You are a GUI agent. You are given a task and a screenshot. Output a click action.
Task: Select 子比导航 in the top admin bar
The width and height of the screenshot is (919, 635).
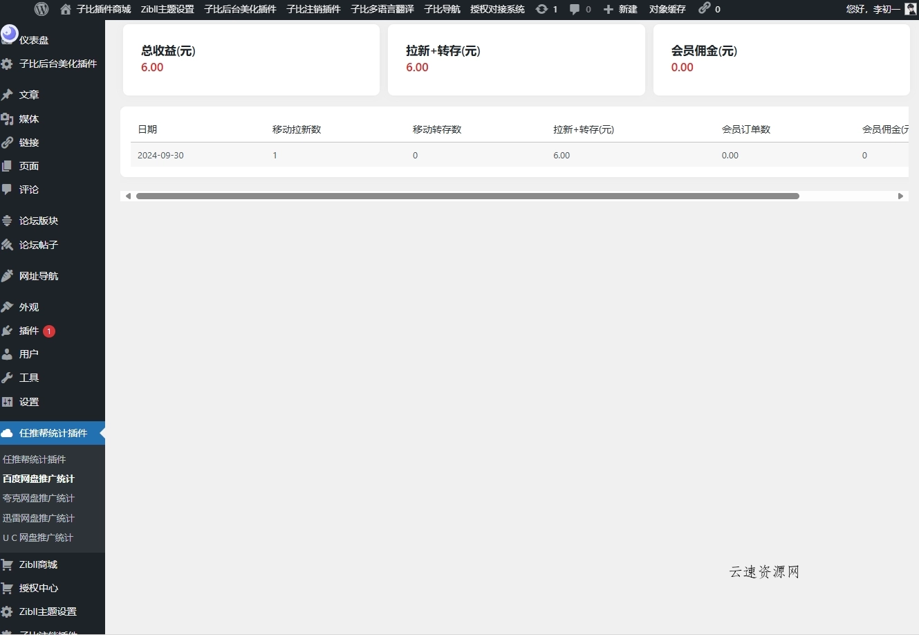(442, 9)
